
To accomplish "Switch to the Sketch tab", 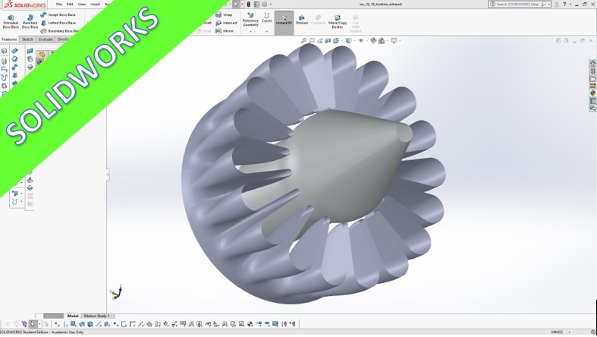I will pos(27,39).
